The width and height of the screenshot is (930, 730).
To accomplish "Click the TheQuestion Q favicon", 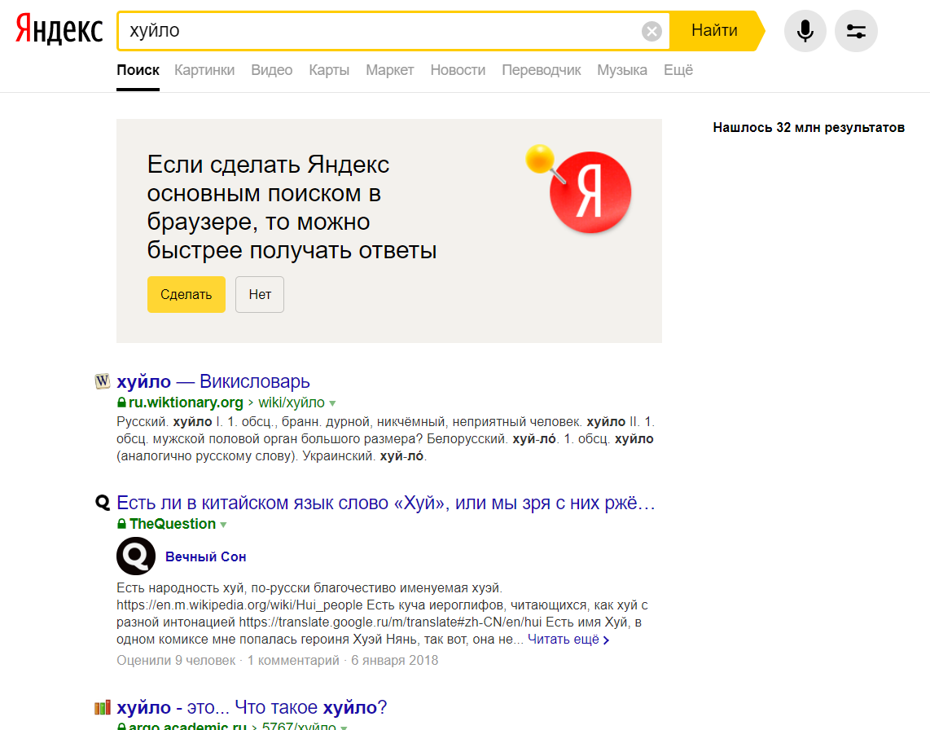I will [103, 503].
